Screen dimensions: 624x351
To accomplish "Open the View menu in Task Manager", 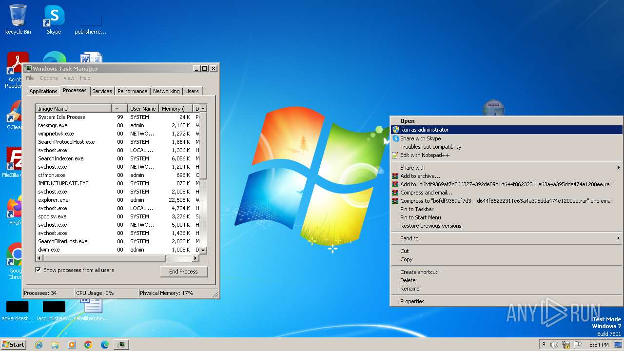I will point(69,78).
